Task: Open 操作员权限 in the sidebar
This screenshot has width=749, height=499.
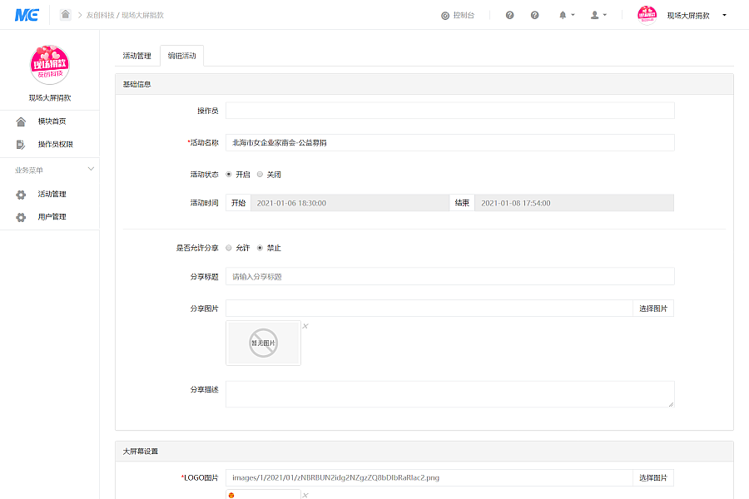Action: [56, 144]
